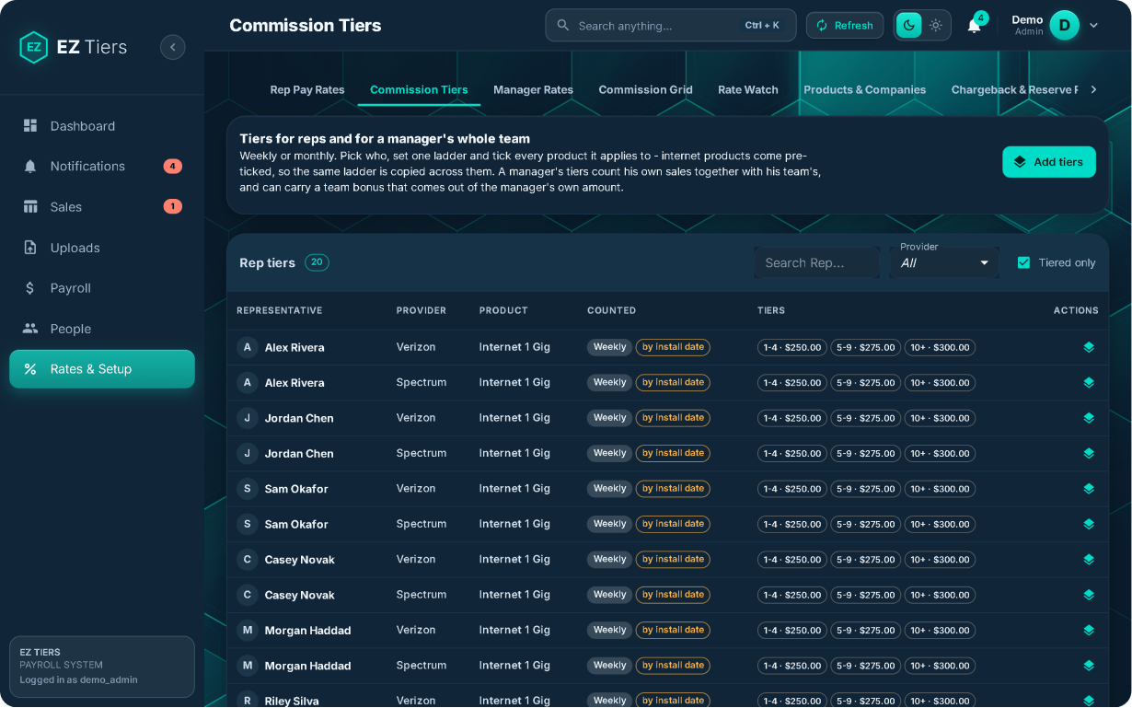Click the Provider column header
The width and height of the screenshot is (1132, 708).
point(422,310)
